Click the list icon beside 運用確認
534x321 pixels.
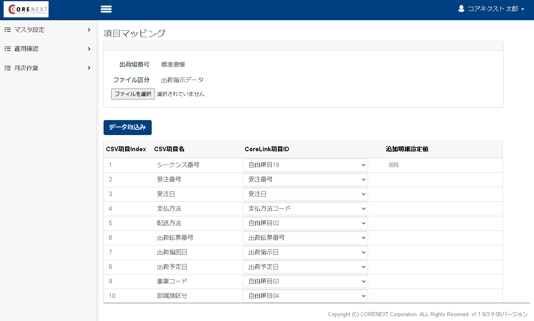(6, 49)
